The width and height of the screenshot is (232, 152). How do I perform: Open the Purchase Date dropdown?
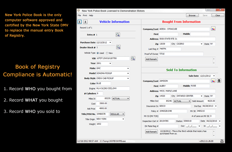(110, 43)
